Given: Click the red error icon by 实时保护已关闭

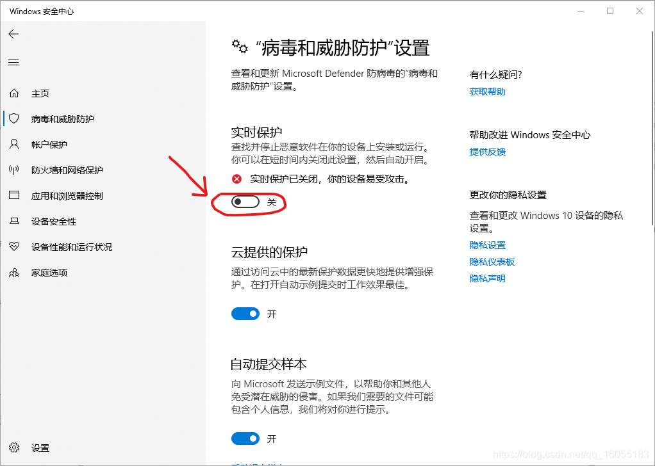Looking at the screenshot, I should pyautogui.click(x=237, y=179).
